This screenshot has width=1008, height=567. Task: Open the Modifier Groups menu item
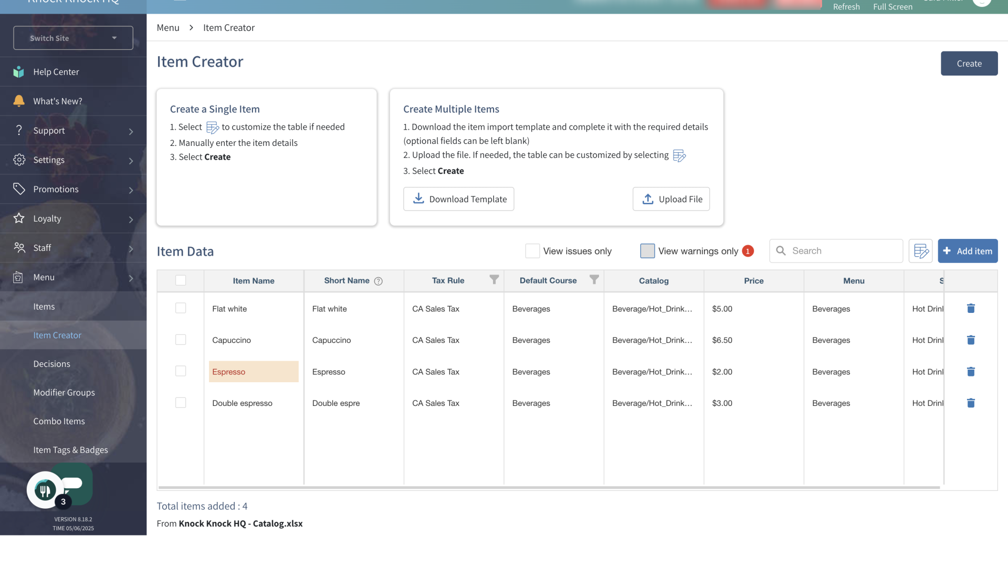coord(64,392)
